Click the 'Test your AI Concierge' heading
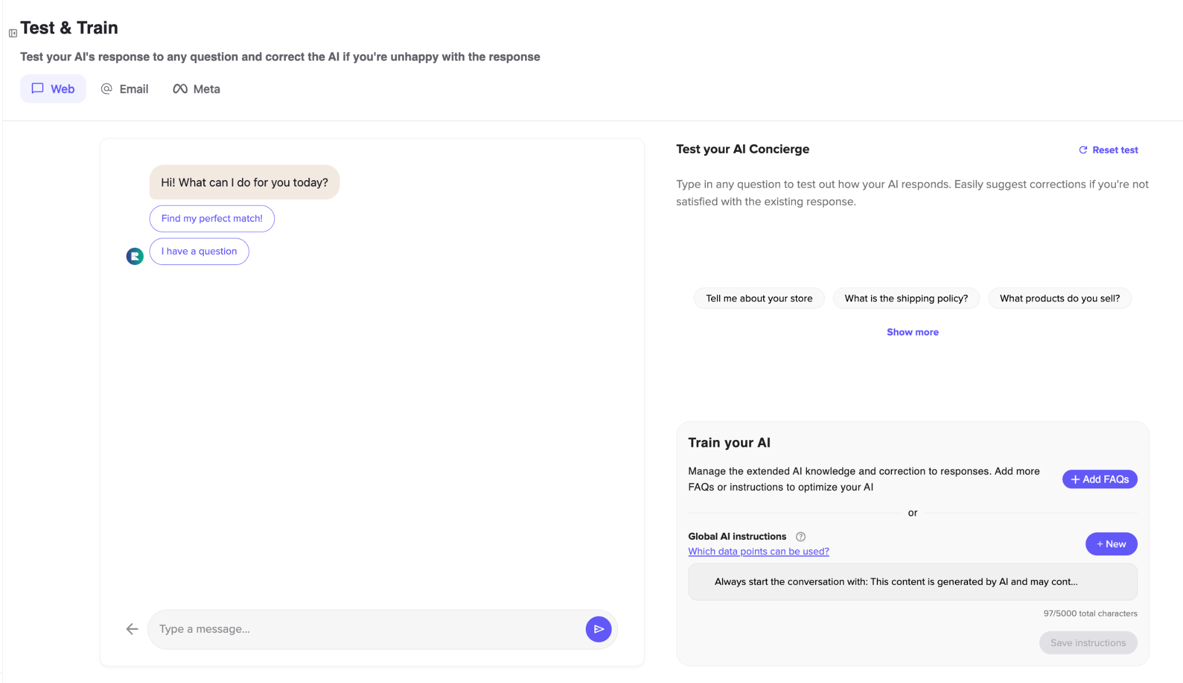 coord(743,149)
